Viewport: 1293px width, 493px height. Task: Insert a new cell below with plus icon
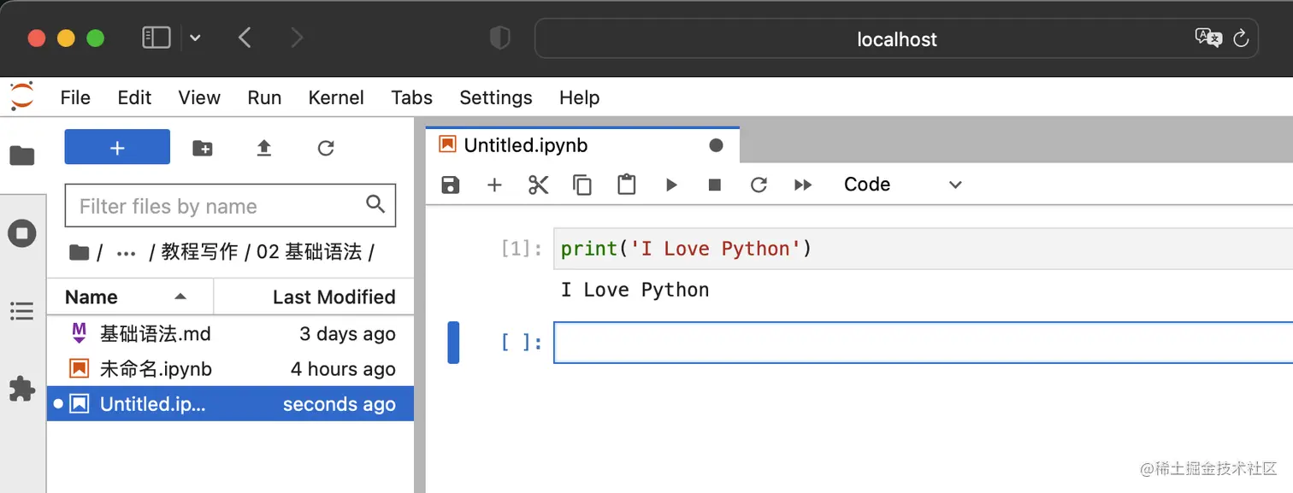point(494,185)
